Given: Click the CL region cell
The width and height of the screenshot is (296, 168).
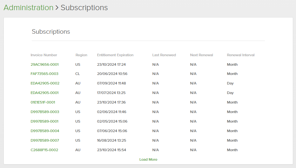Looking at the screenshot, I should tap(78, 74).
